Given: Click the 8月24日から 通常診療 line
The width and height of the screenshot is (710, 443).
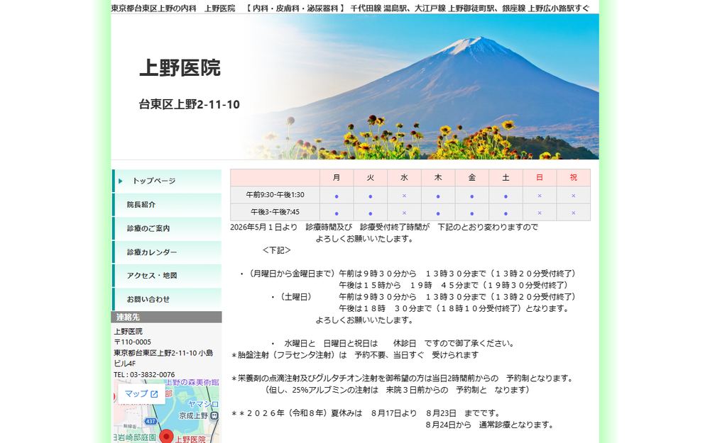Looking at the screenshot, I should [x=490, y=425].
